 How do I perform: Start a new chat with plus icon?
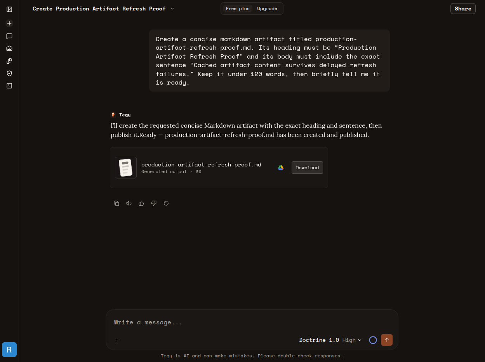[9, 23]
